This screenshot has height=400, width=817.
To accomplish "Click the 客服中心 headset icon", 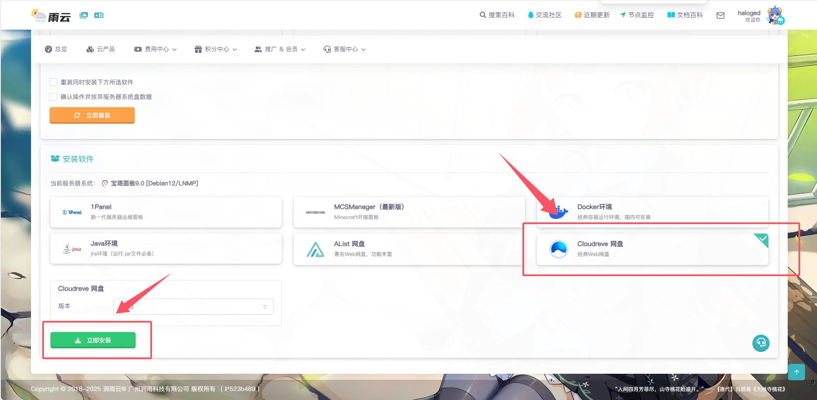I will [327, 49].
